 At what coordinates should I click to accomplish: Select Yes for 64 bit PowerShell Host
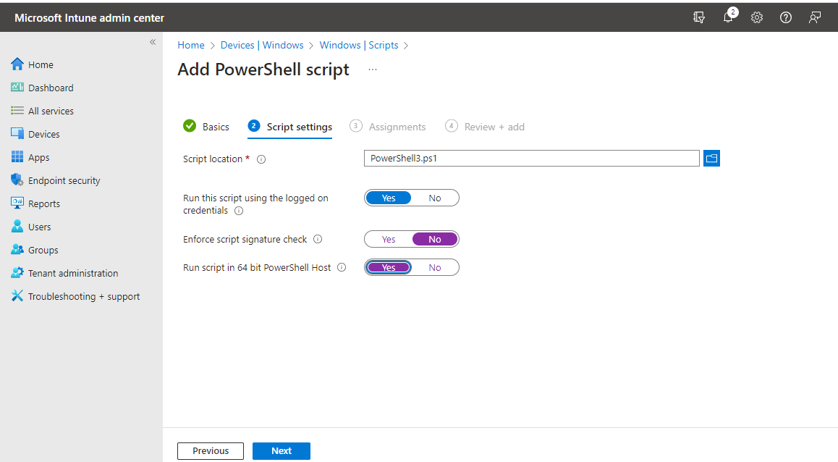pos(389,267)
